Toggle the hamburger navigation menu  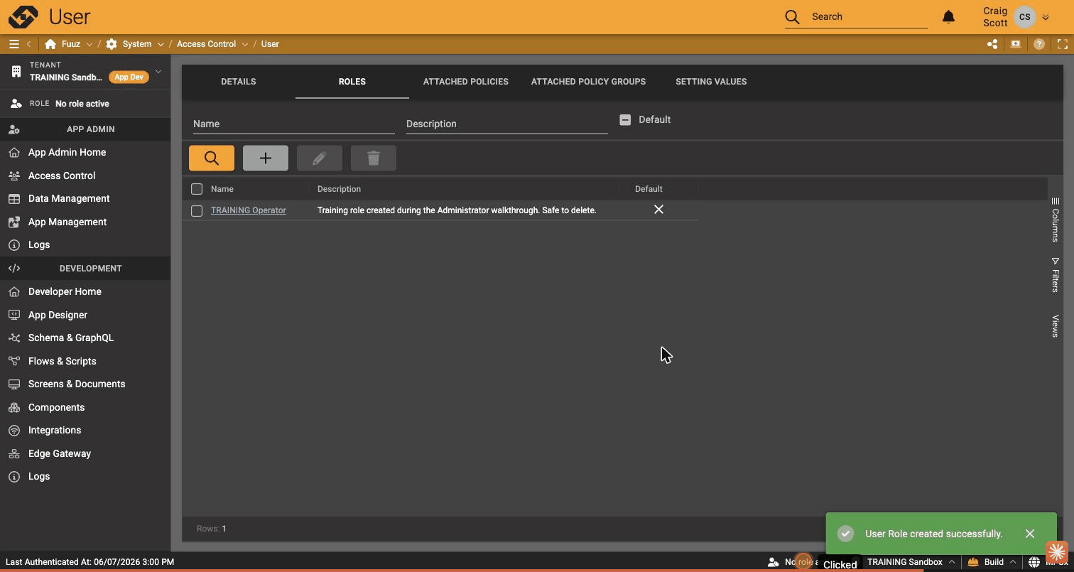13,44
